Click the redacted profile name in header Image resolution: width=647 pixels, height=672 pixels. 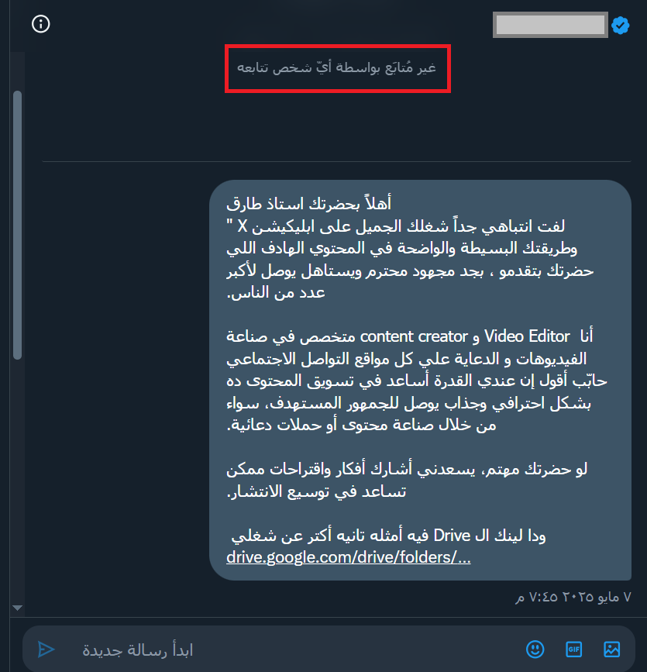click(550, 25)
